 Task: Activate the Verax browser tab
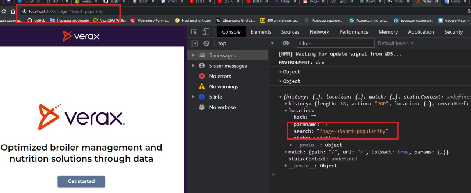point(426,2)
